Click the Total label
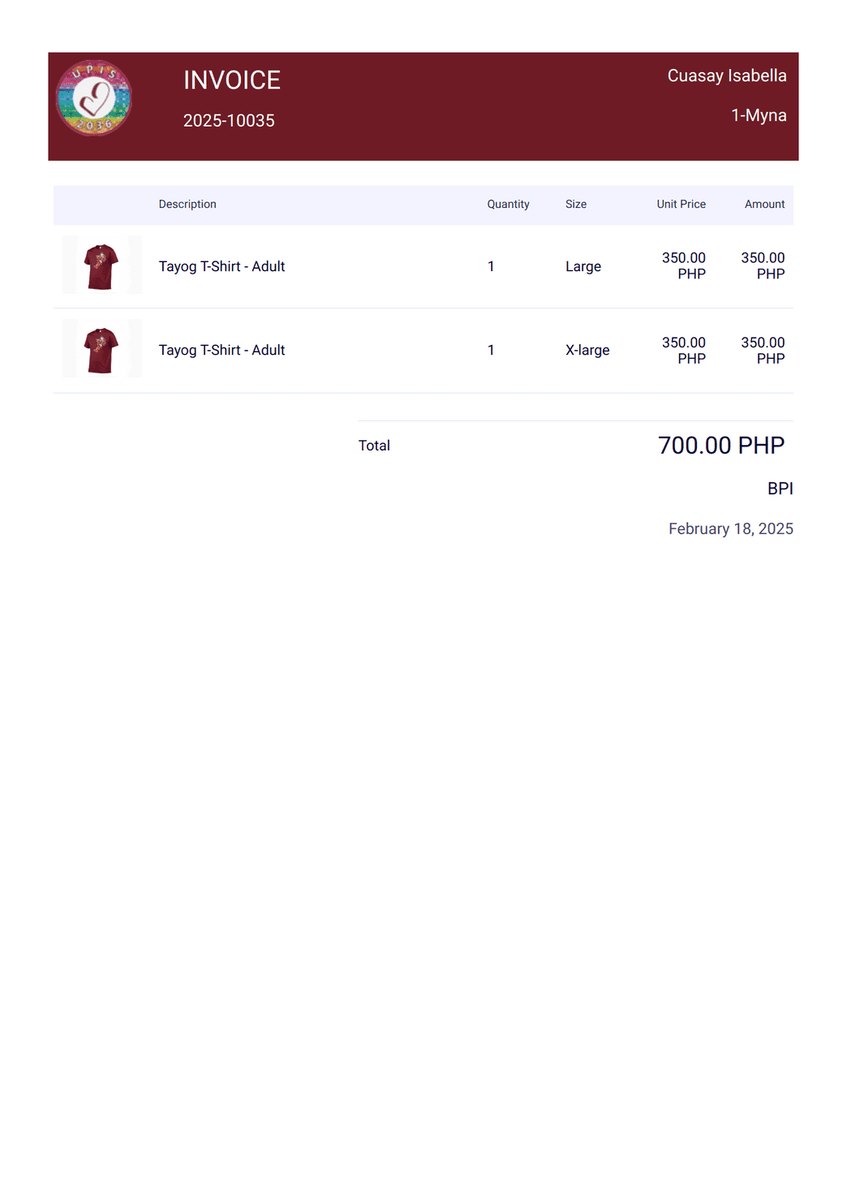The image size is (847, 1199). coord(374,446)
